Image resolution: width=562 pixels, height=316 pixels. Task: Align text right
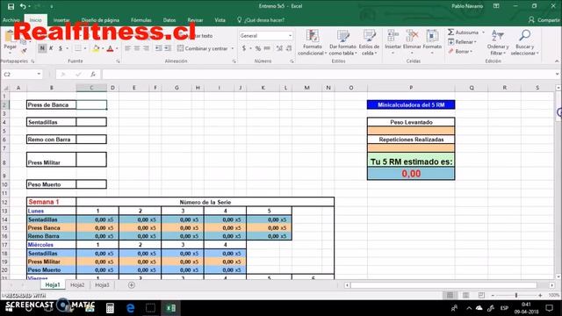click(146, 48)
